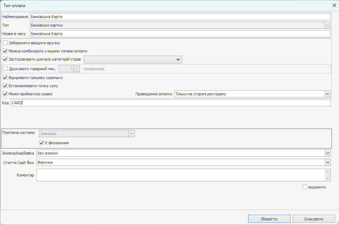The height and width of the screenshot is (225, 339).
Task: Click inside the Коментар text area
Action: (x=180, y=175)
